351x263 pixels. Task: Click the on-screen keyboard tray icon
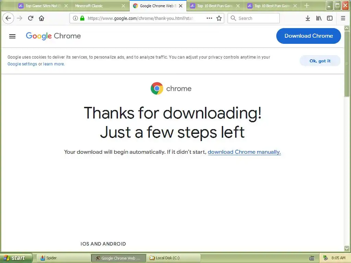tap(312, 258)
